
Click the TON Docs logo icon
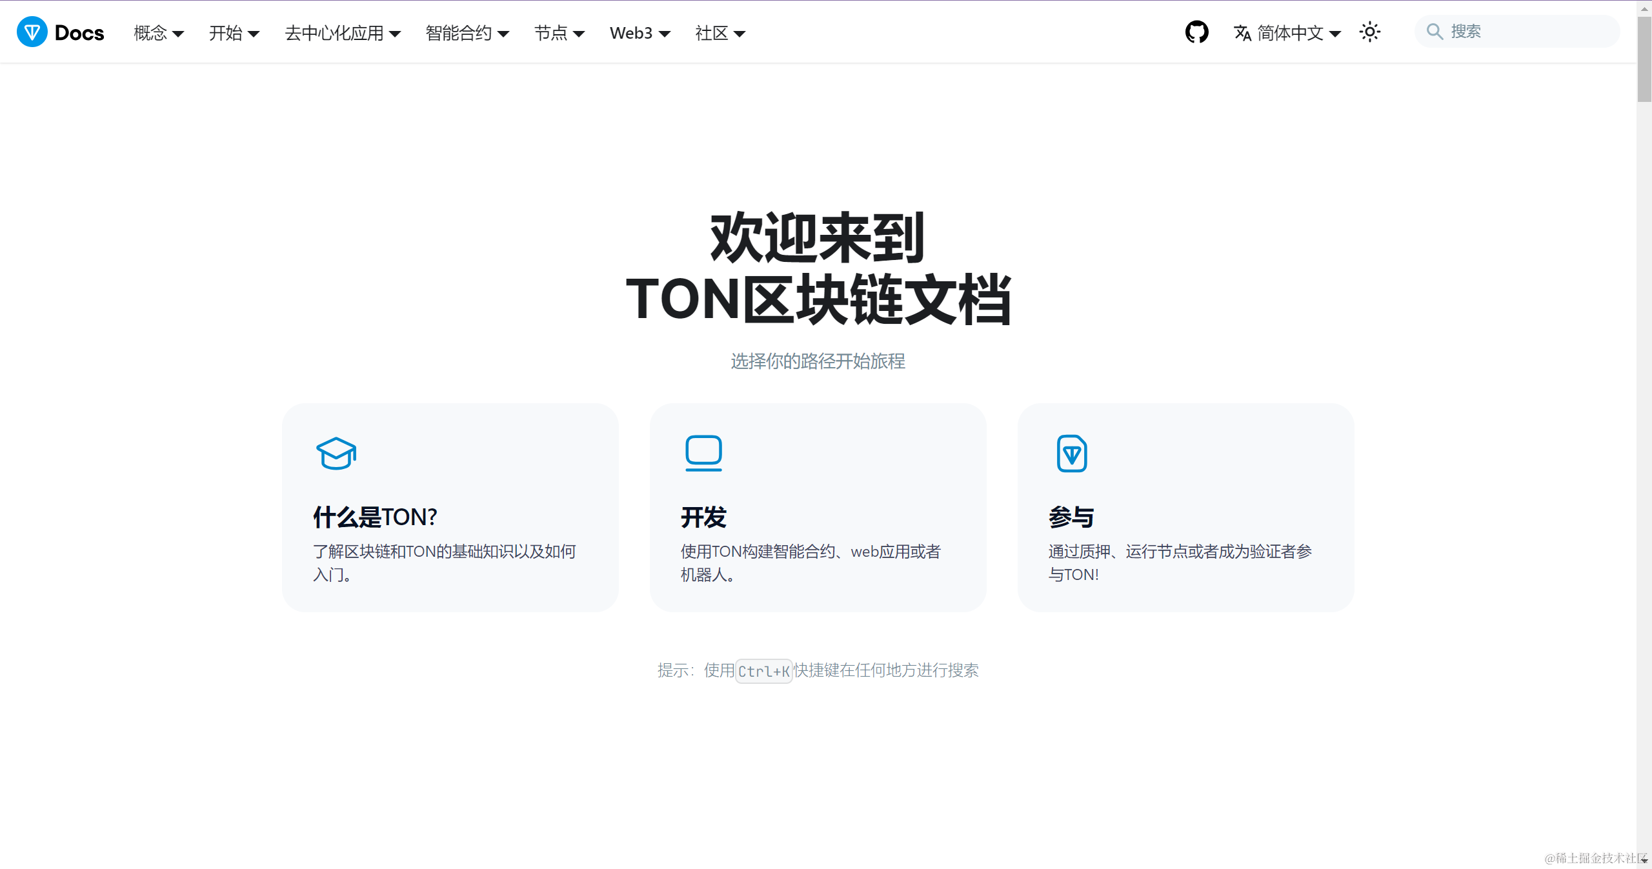(x=32, y=32)
